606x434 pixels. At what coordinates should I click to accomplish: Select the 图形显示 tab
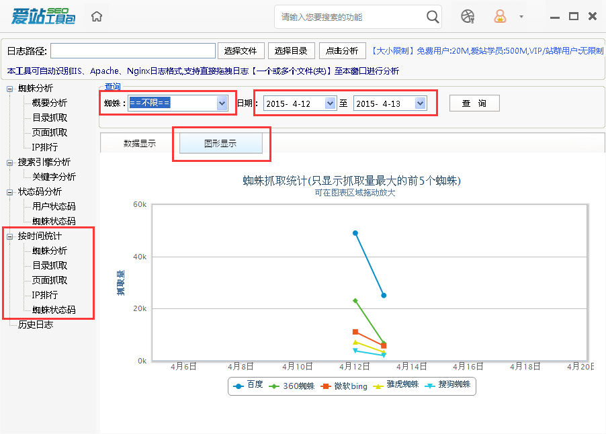click(222, 142)
